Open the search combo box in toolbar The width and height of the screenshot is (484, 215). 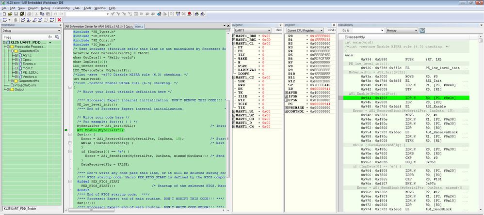[x=108, y=14]
